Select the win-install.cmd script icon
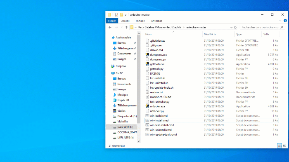Screen dimensions: 289x162 coord(147,120)
